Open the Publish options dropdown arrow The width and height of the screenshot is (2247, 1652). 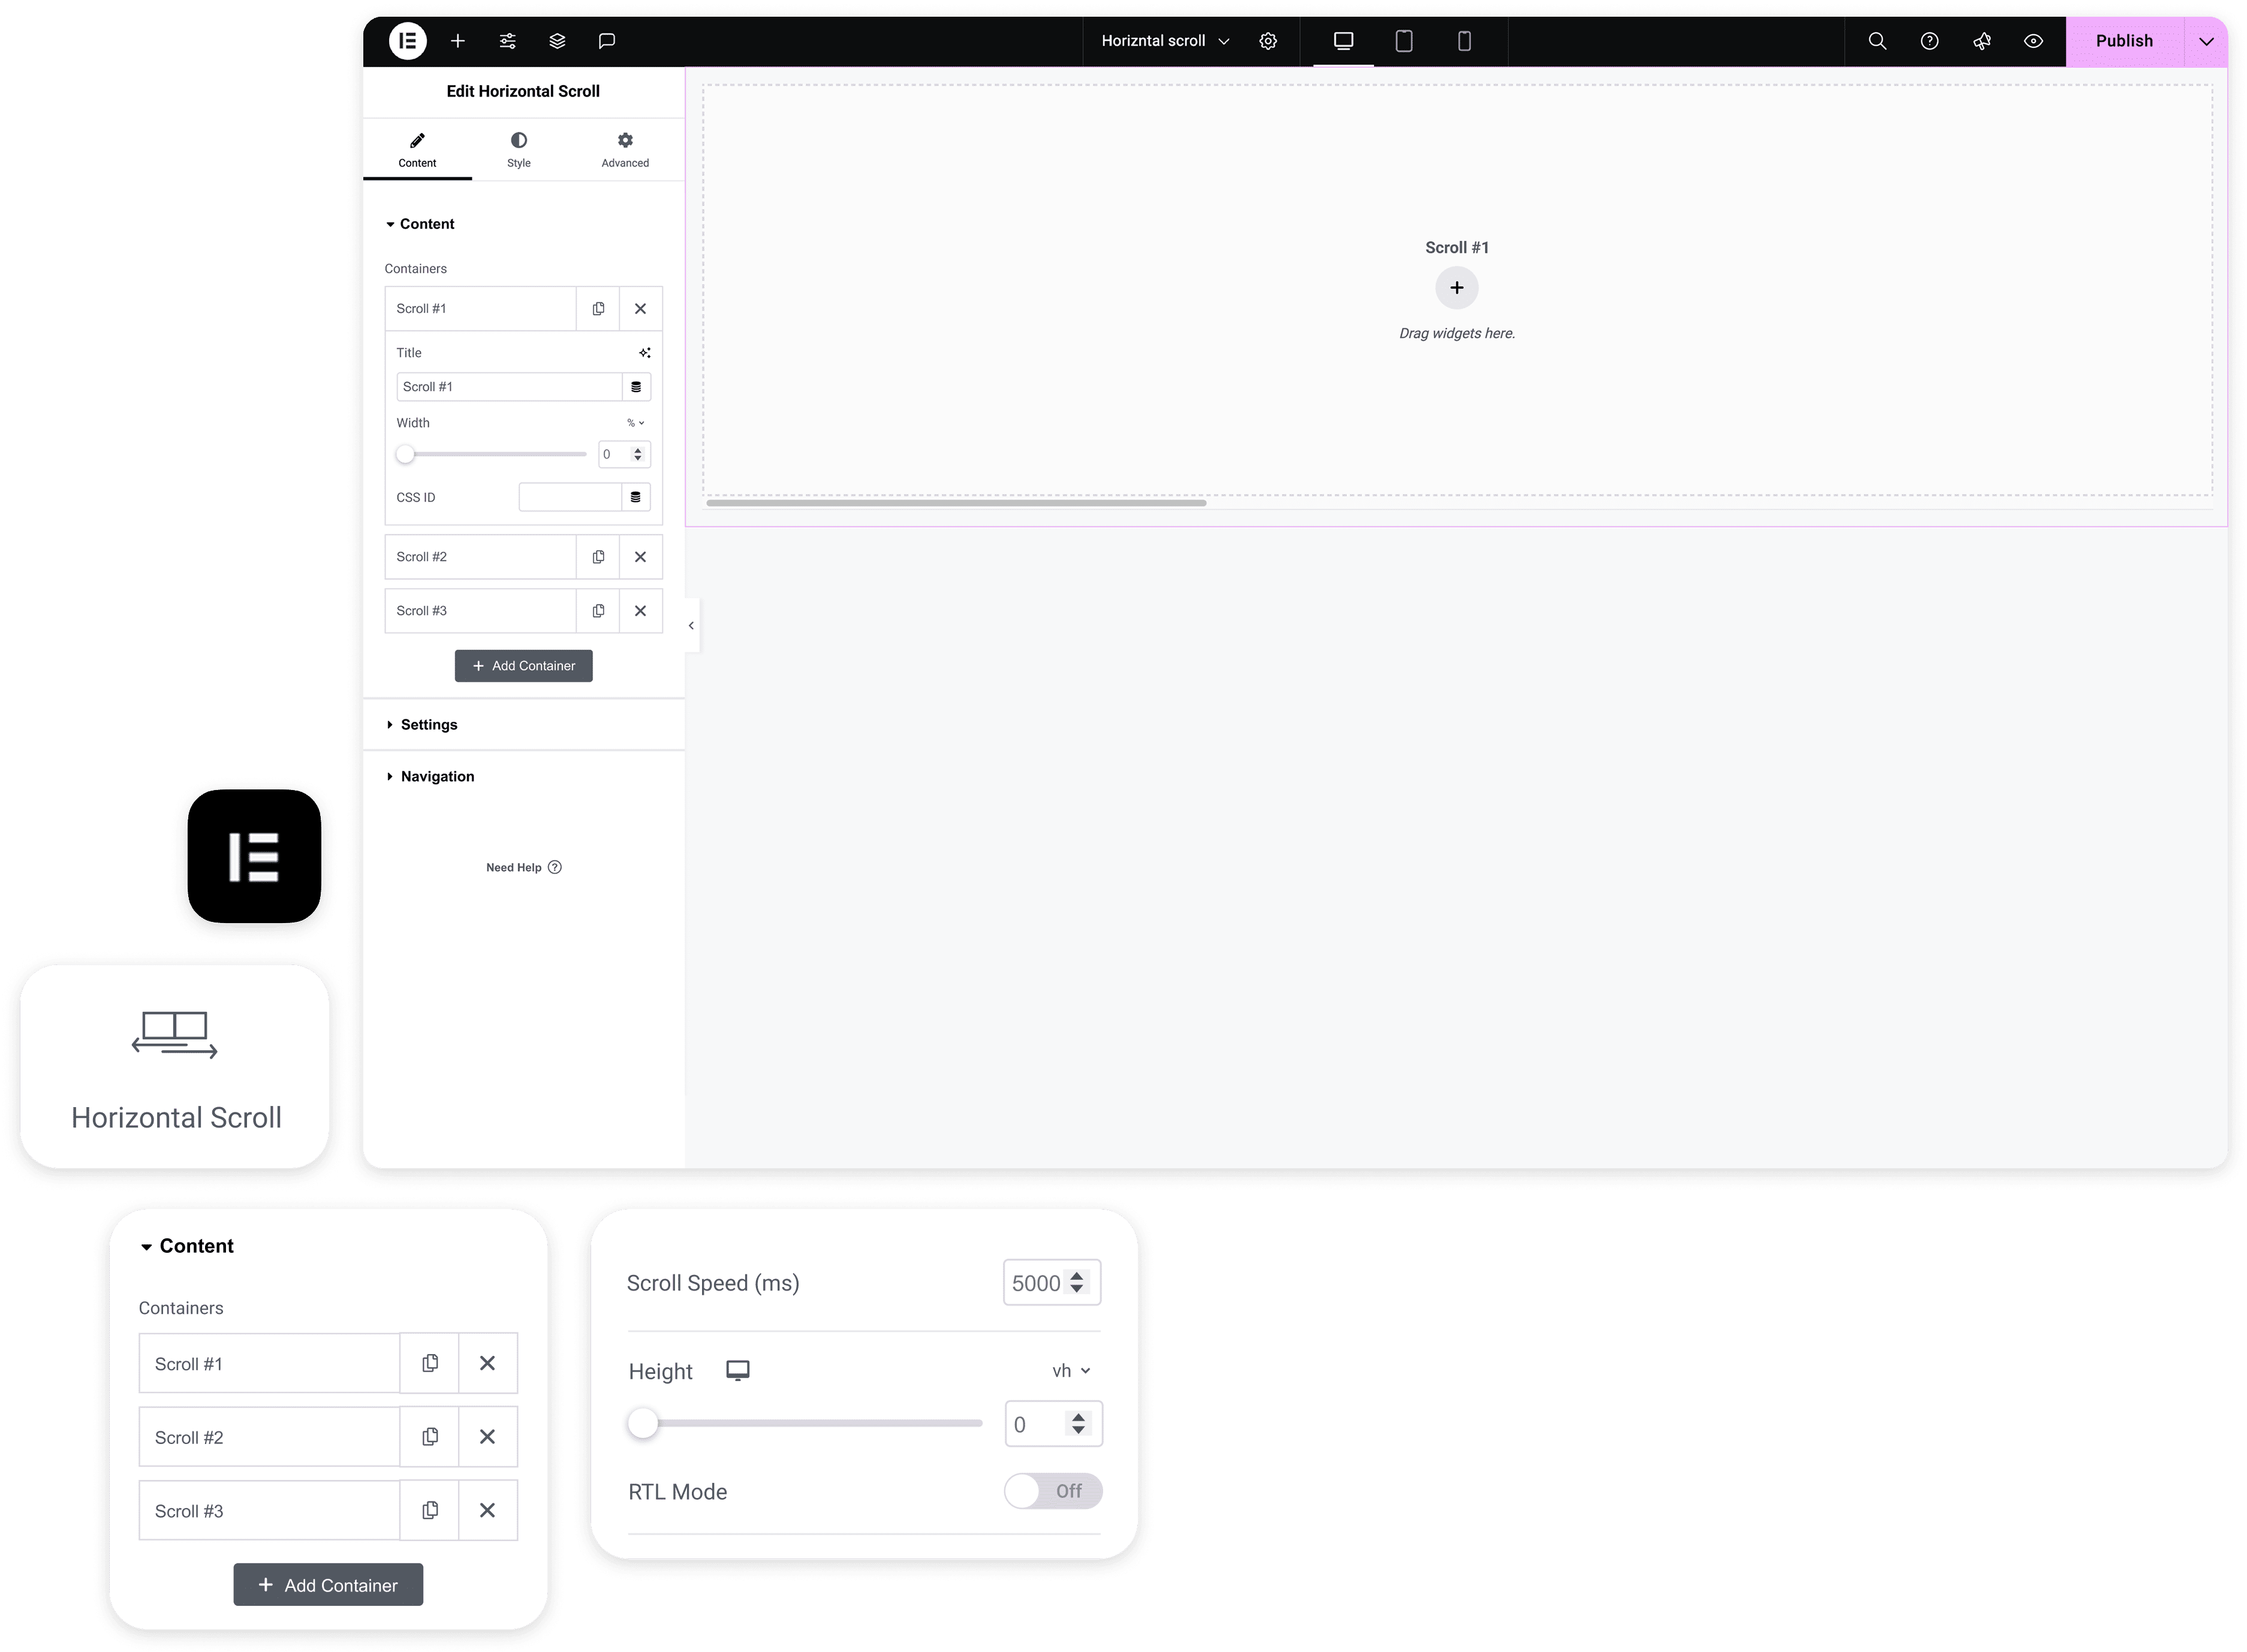click(2206, 41)
